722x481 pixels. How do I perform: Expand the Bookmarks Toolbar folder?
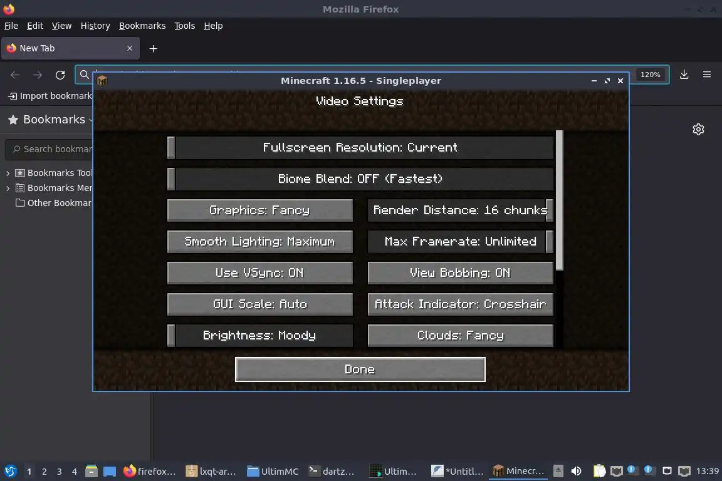coord(8,173)
